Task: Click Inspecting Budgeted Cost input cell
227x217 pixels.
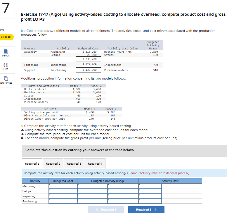Action: coord(63,196)
